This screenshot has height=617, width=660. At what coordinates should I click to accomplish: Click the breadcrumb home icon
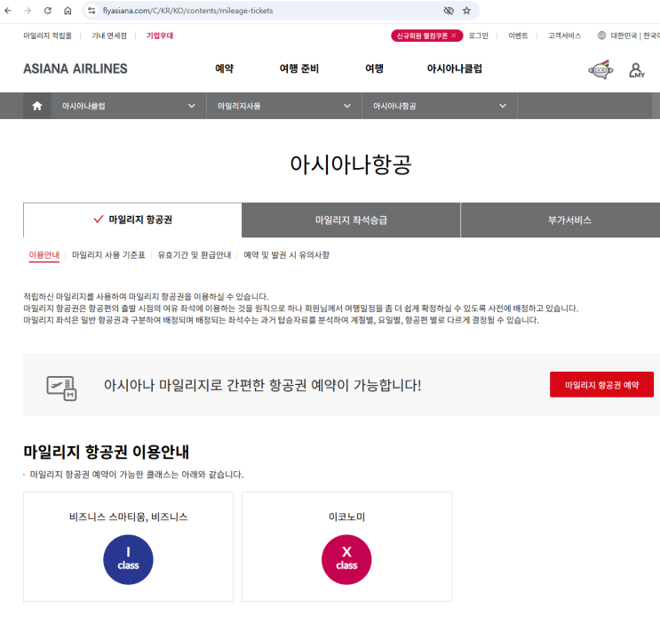(x=37, y=106)
